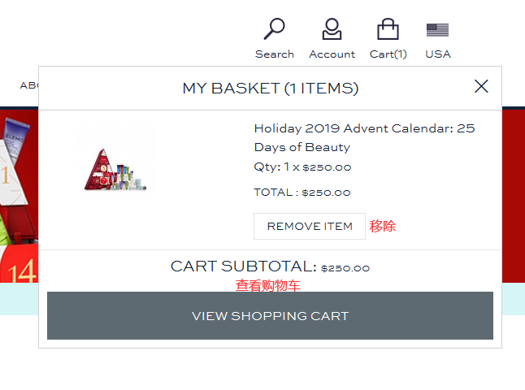Viewport: 525px width, 390px height.
Task: Click the advent calendar banner behind the popup
Action: [x=19, y=195]
